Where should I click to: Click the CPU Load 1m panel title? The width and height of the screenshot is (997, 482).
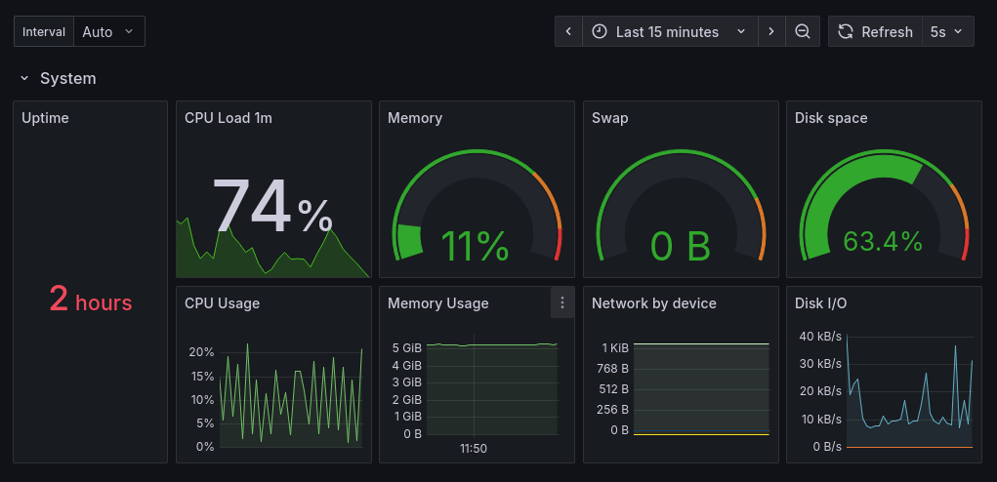228,118
